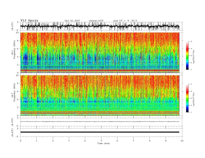Click the ch.1 spectrogram colorbar
This screenshot has height=158, width=205.
pyautogui.click(x=187, y=56)
